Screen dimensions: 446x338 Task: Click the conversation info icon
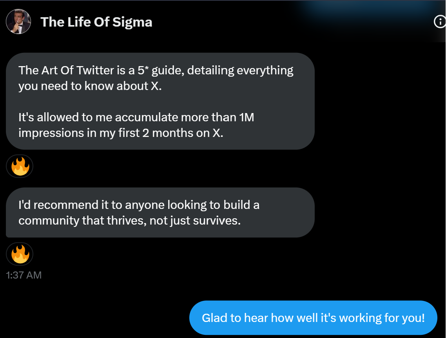coord(440,22)
